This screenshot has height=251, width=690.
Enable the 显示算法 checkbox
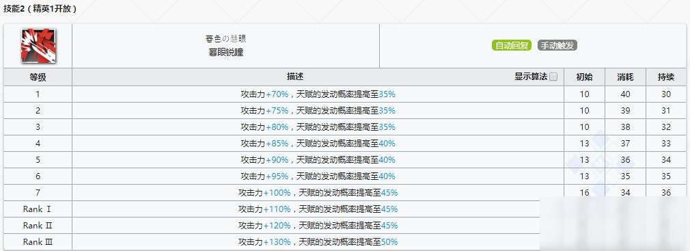553,77
